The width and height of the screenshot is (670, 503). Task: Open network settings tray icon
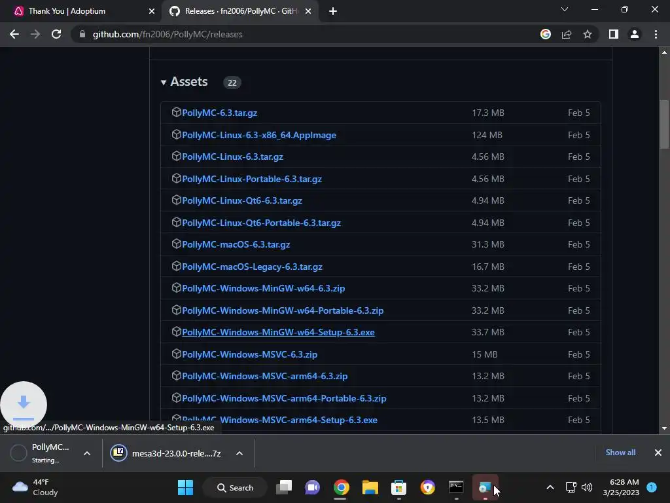(571, 487)
